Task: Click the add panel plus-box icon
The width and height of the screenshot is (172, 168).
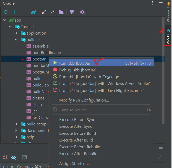Action: (x=24, y=157)
